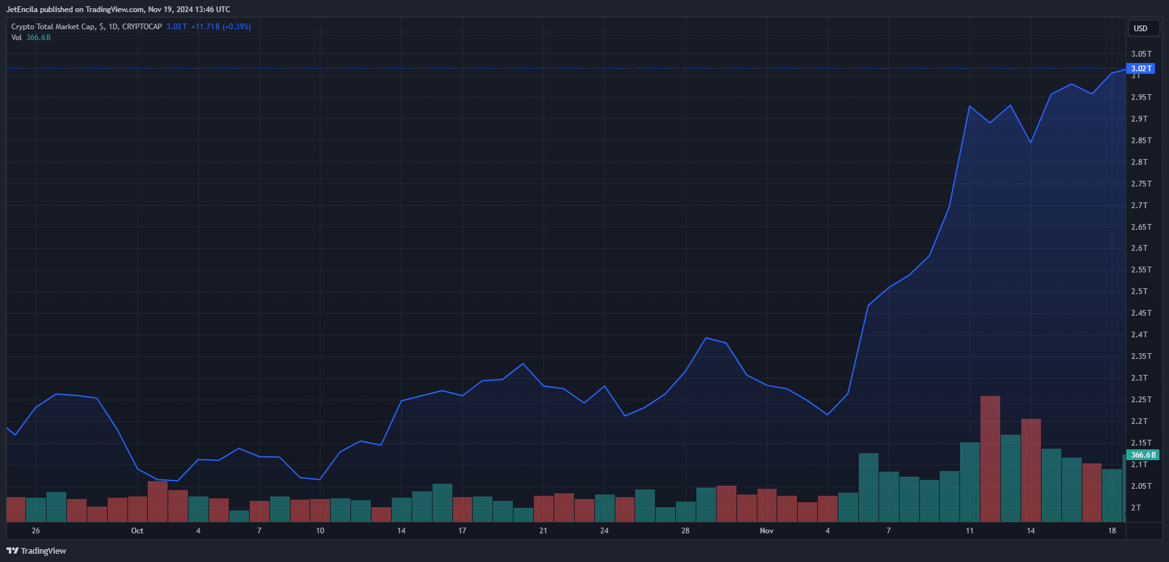The image size is (1169, 562).
Task: Click the TradingView logo icon
Action: tap(12, 551)
